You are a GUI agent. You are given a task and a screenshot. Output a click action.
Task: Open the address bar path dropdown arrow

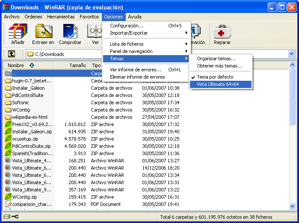(x=291, y=54)
